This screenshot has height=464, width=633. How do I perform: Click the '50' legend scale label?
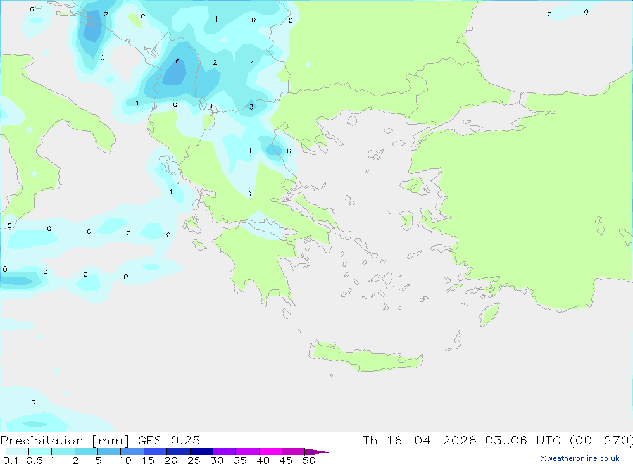point(309,460)
